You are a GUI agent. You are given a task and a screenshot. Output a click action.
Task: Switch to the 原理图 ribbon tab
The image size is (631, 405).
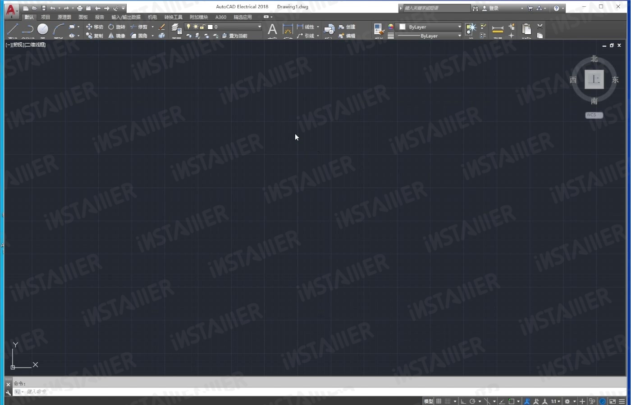[64, 17]
